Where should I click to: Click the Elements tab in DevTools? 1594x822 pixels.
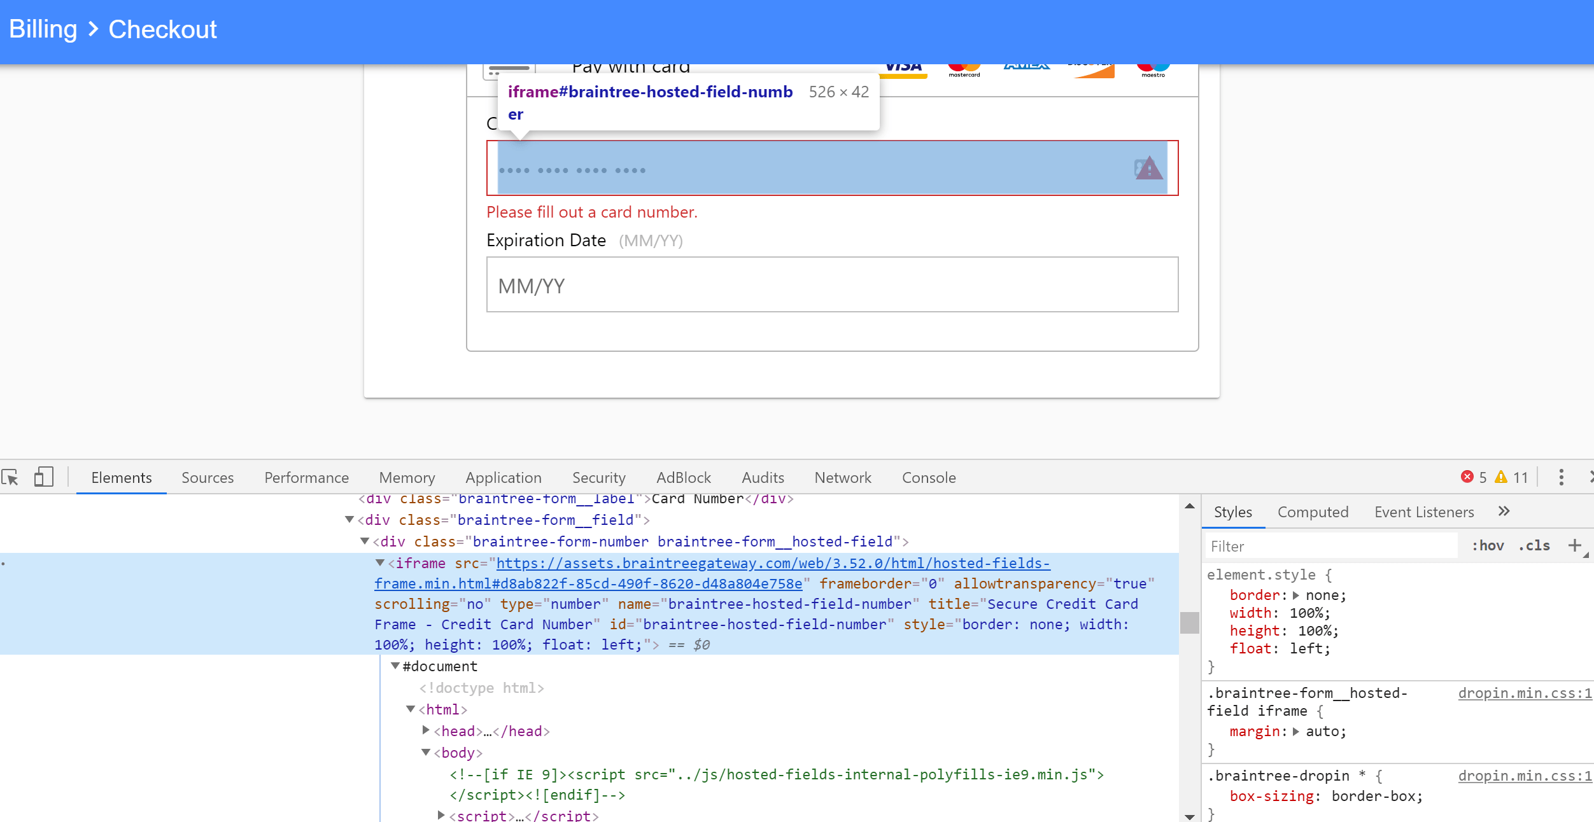[x=118, y=478]
